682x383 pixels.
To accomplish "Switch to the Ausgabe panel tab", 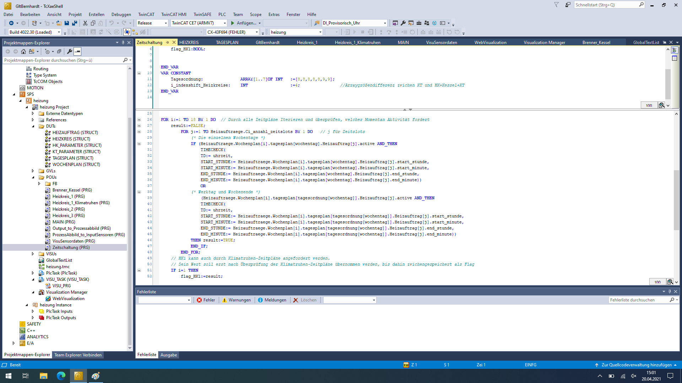I will coord(169,355).
